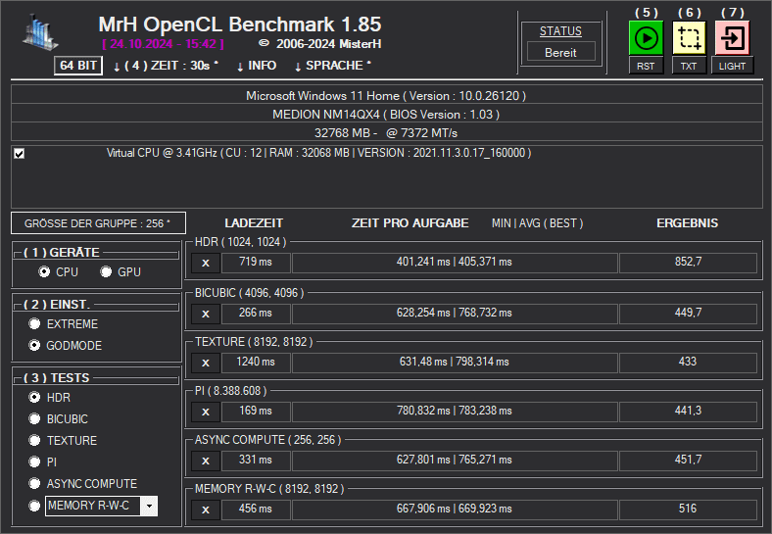Viewport: 772px width, 534px height.
Task: Click ASYNC timing 627,801 ms | 765,271 ms
Action: click(455, 461)
